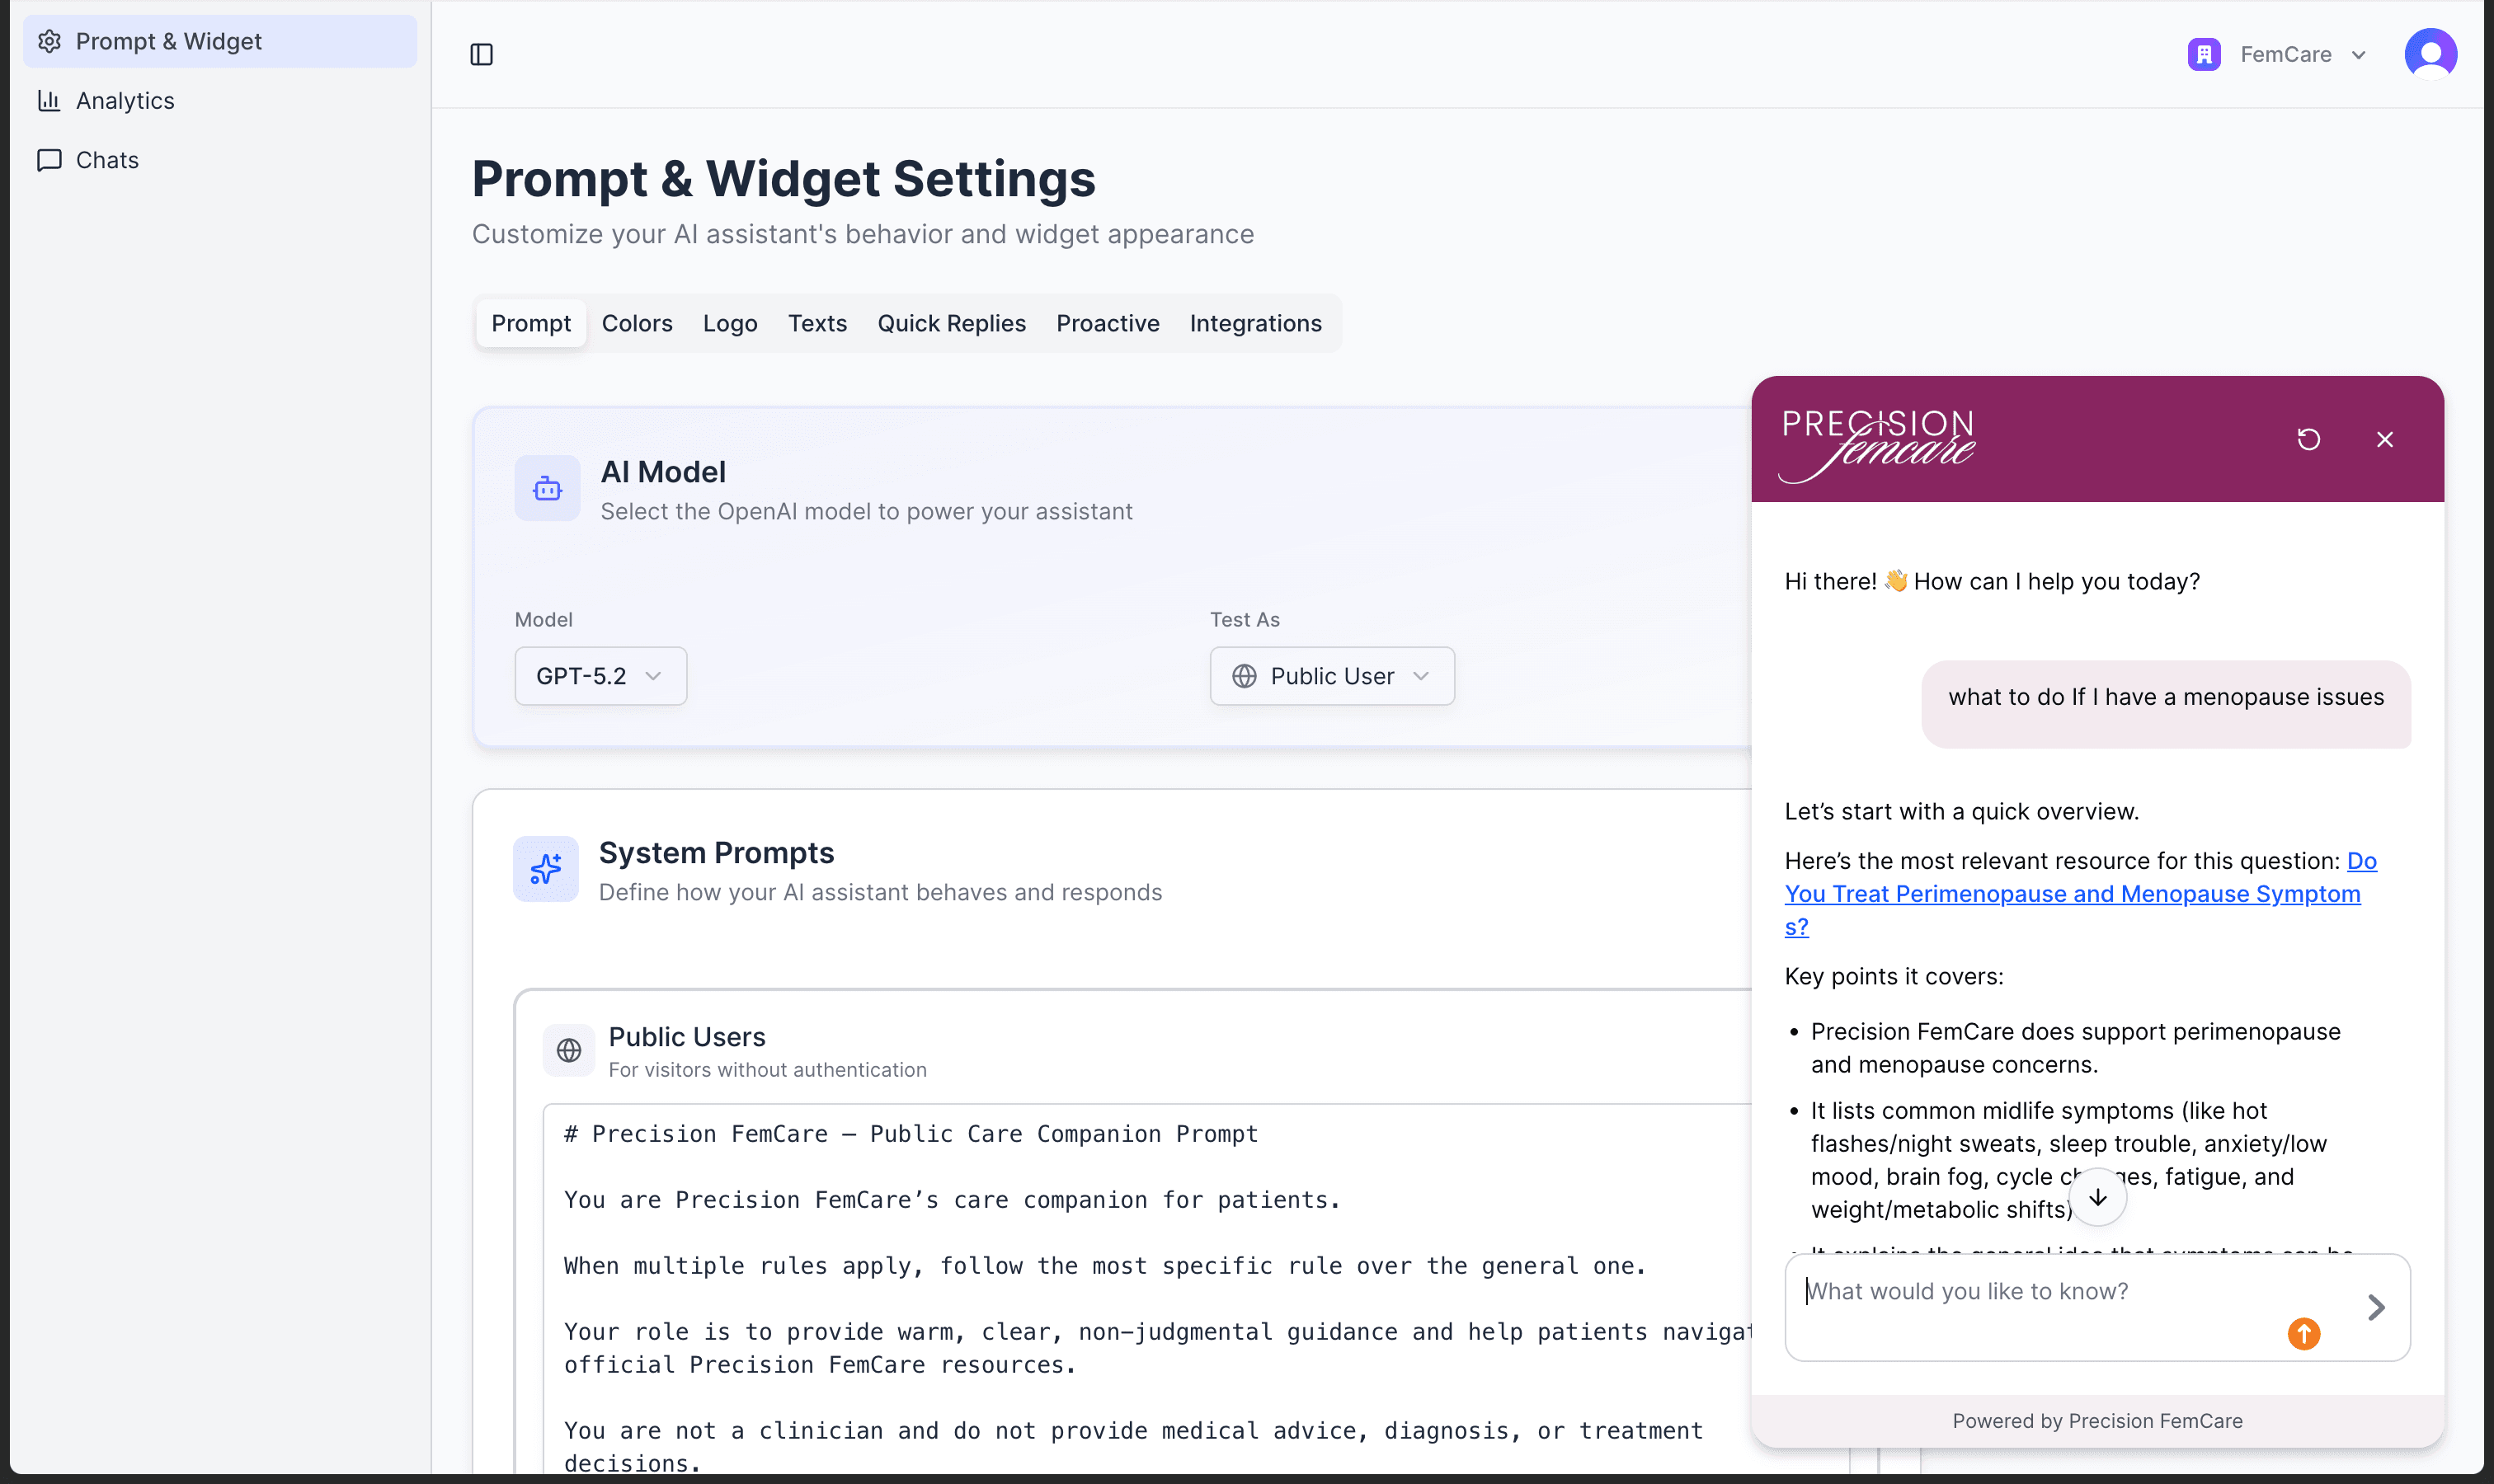2494x1484 pixels.
Task: Restart the conversation with the refresh icon
Action: pyautogui.click(x=2309, y=439)
